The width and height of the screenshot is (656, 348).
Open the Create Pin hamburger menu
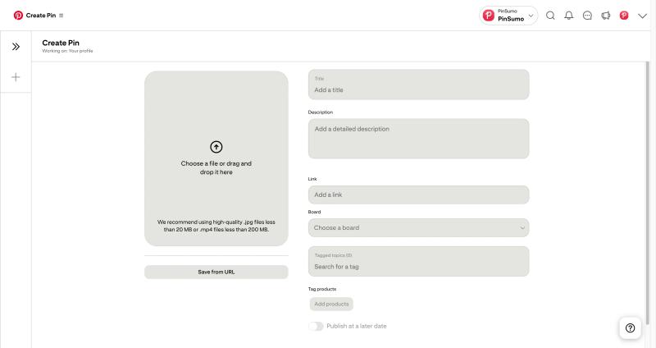coord(61,16)
